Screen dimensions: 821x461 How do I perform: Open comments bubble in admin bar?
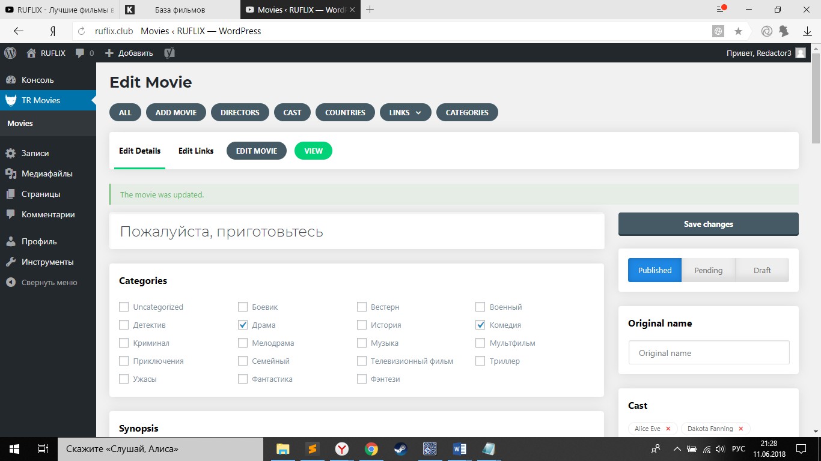[80, 53]
